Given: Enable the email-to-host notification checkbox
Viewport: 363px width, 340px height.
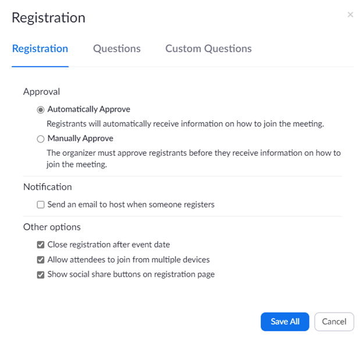Looking at the screenshot, I should click(x=41, y=205).
